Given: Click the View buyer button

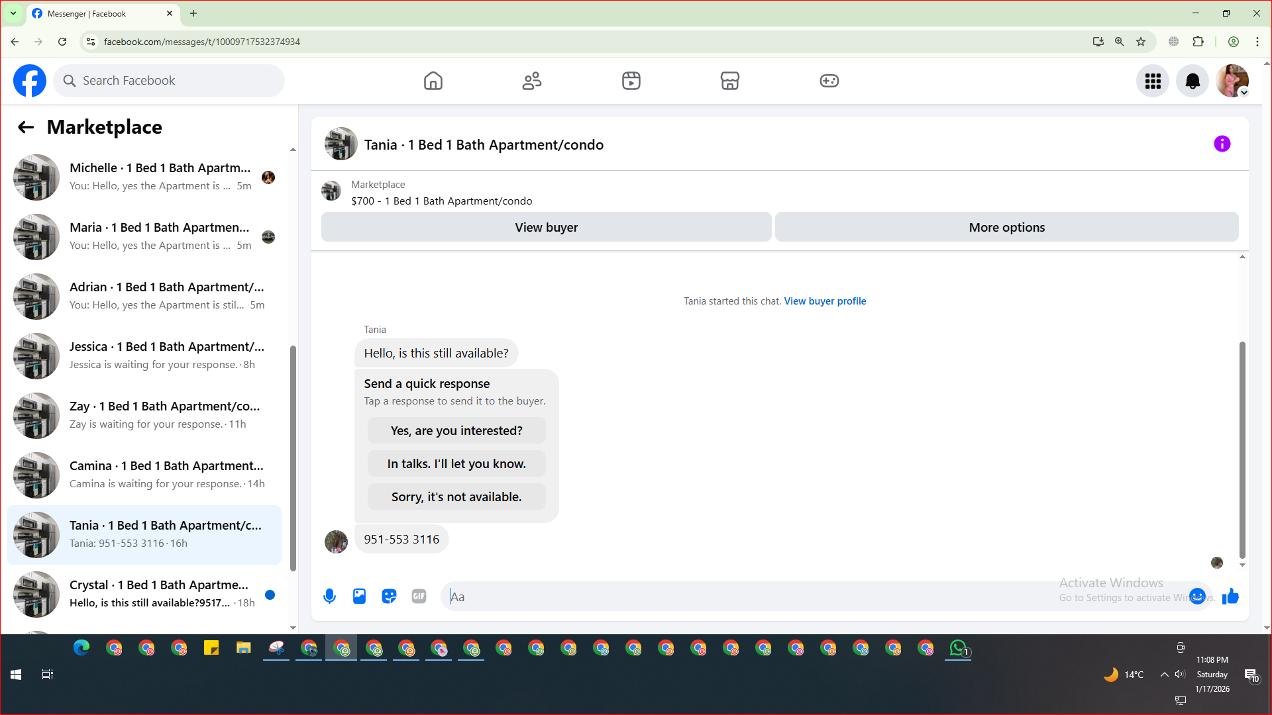Looking at the screenshot, I should coord(546,227).
